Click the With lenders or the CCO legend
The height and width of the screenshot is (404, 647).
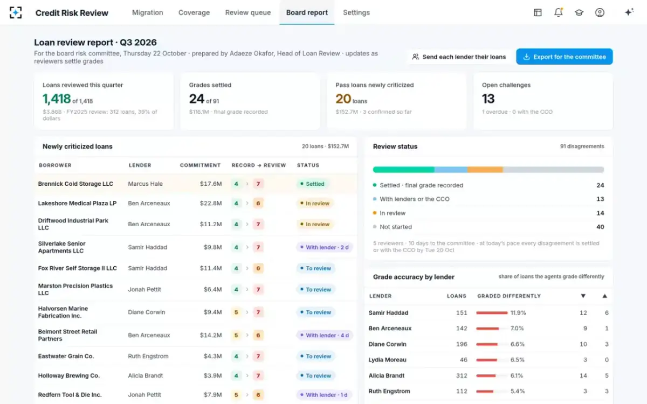click(488, 199)
